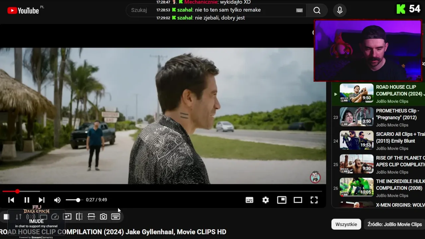The height and width of the screenshot is (239, 425).
Task: Toggle cinema mode in enhancer toolbar
Action: pyautogui.click(x=43, y=217)
